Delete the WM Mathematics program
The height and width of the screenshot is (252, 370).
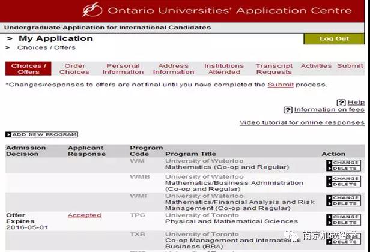click(344, 169)
